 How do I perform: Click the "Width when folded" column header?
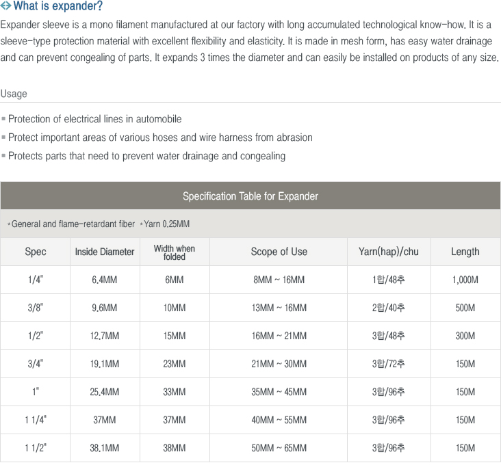[175, 252]
